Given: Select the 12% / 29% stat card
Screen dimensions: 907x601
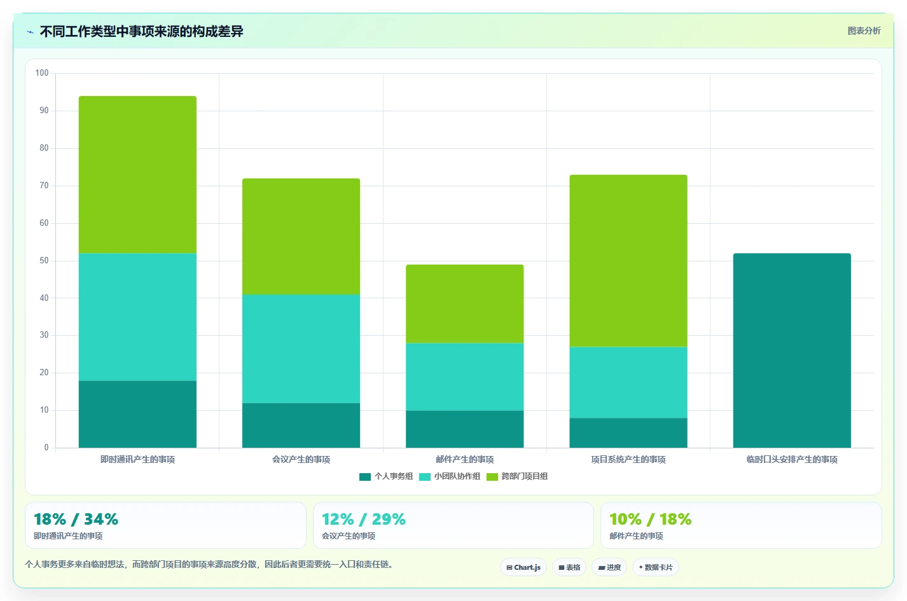Looking at the screenshot, I should [453, 525].
